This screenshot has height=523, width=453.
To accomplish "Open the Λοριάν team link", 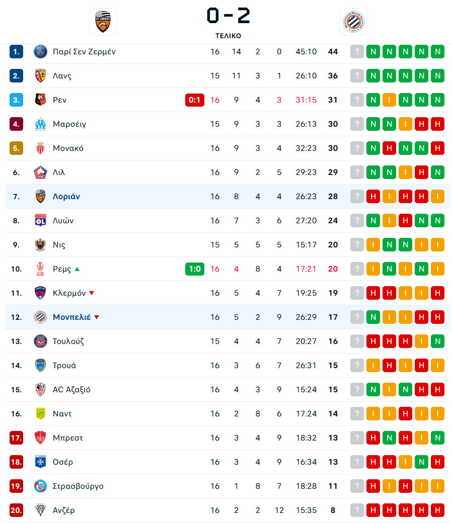I will point(66,197).
